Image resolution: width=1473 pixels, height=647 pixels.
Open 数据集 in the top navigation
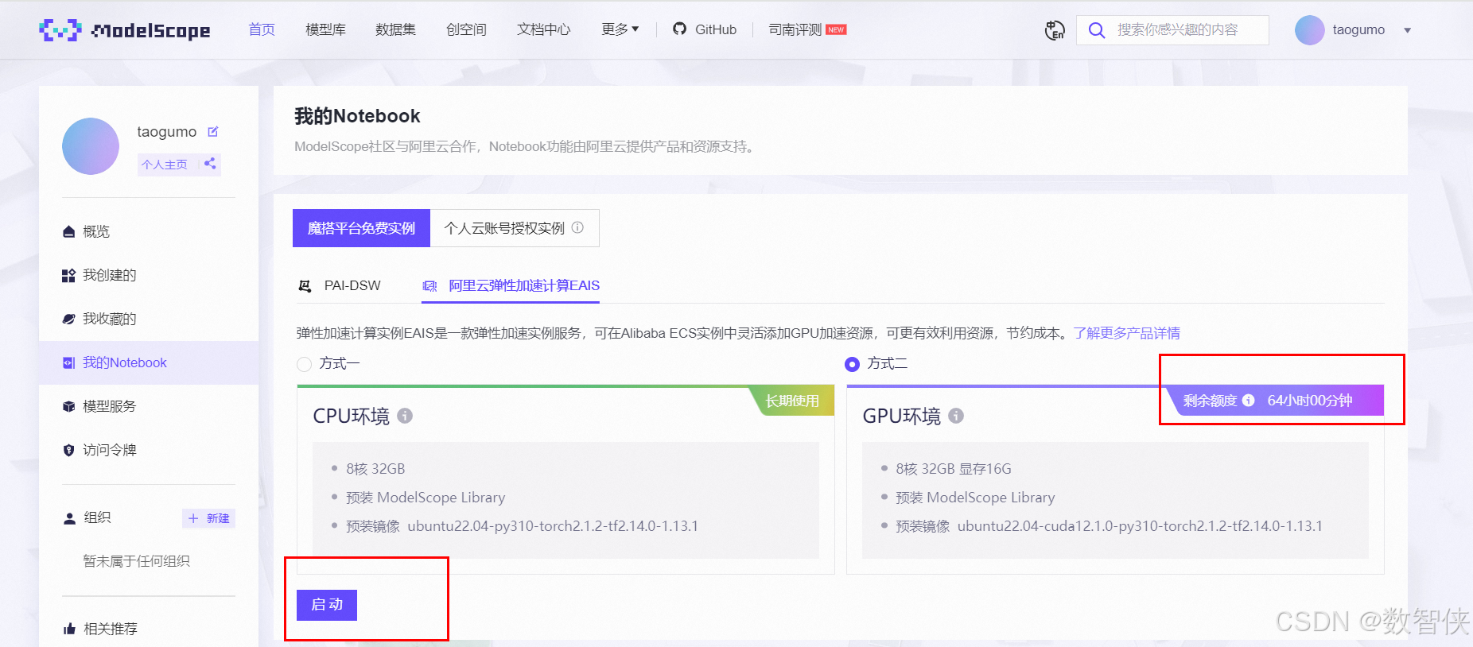pyautogui.click(x=395, y=29)
